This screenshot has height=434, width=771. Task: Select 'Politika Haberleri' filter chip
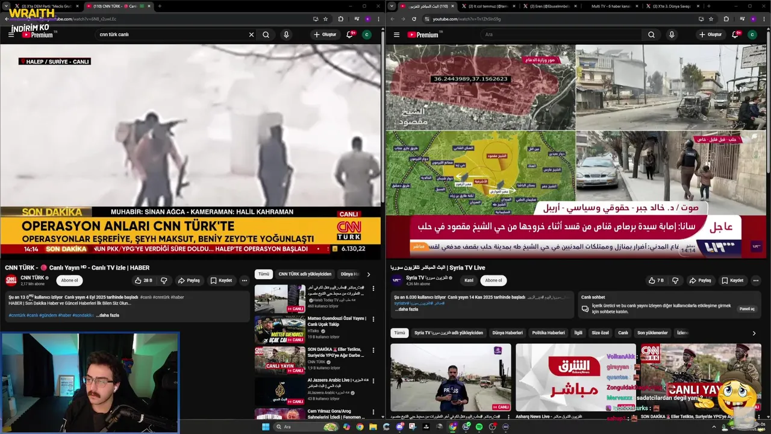point(548,333)
